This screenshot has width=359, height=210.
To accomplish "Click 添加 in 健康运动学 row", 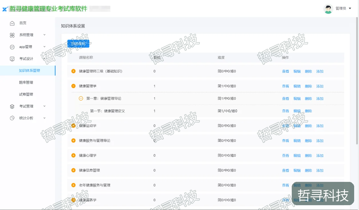I will [x=320, y=126].
